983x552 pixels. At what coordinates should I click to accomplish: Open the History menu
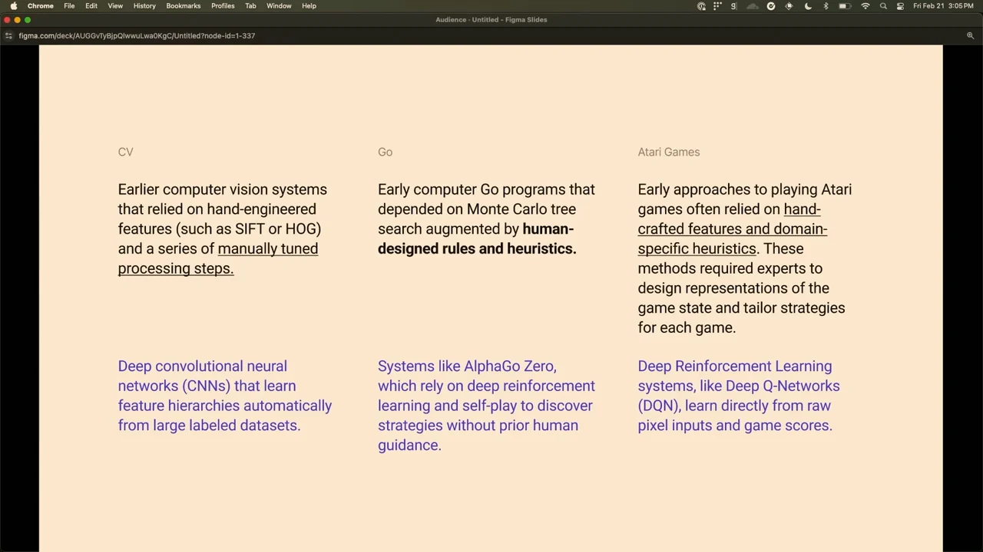[x=144, y=6]
